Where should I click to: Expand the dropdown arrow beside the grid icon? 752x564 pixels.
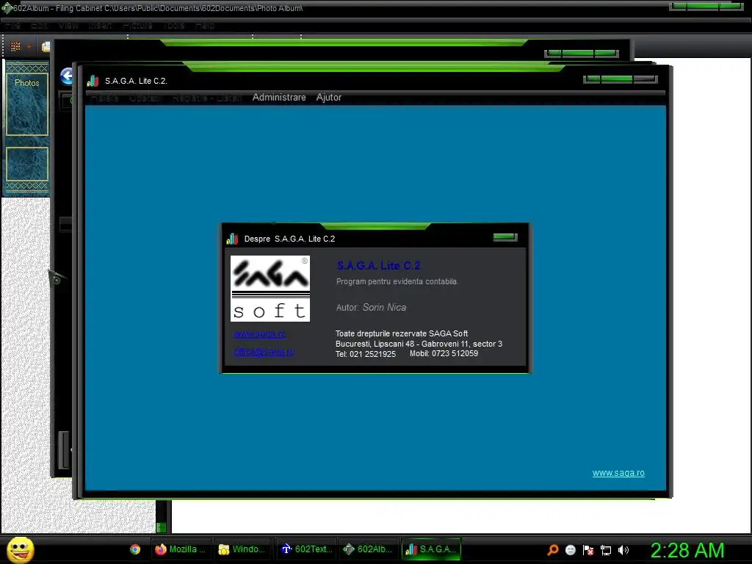coord(29,46)
